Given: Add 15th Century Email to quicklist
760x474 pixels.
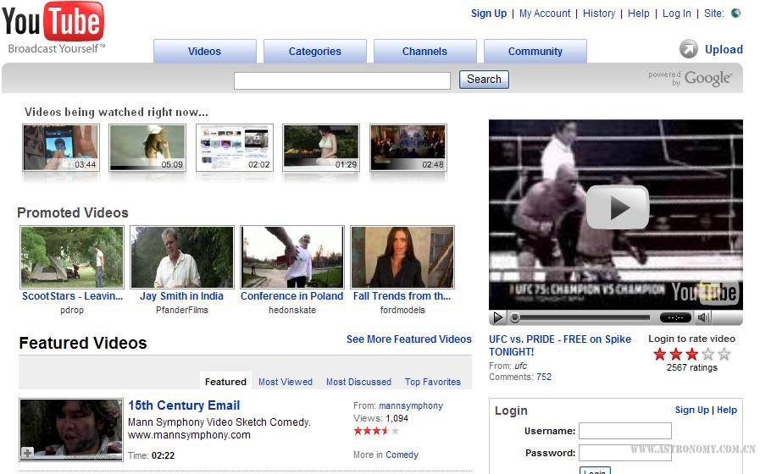Looking at the screenshot, I should (x=28, y=453).
